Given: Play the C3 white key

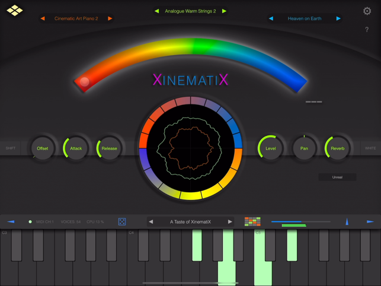Looking at the screenshot, I should (9, 274).
